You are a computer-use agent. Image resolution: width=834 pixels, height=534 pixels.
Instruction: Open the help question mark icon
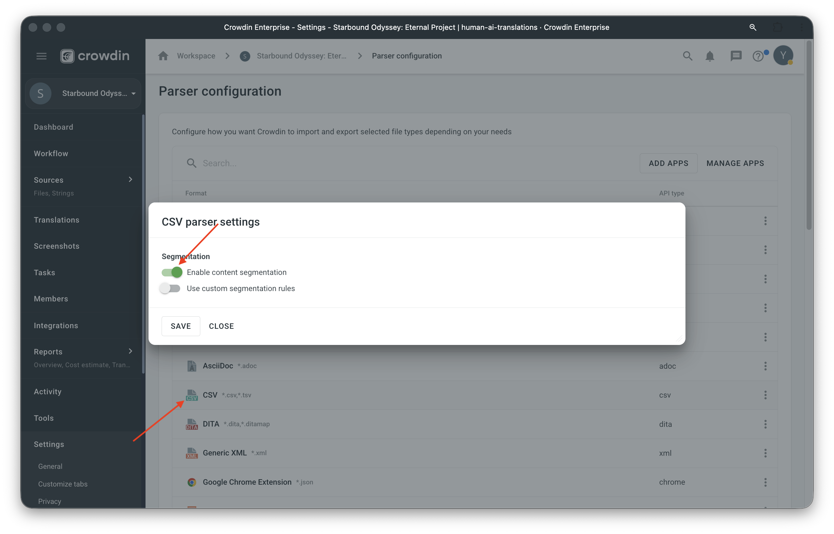point(758,56)
